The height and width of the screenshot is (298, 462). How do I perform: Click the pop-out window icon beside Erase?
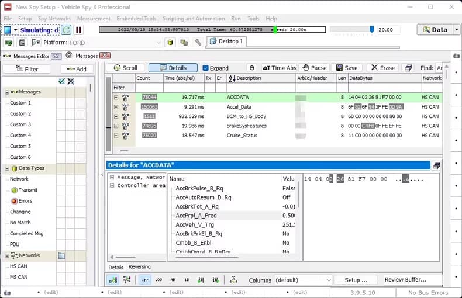click(x=408, y=68)
